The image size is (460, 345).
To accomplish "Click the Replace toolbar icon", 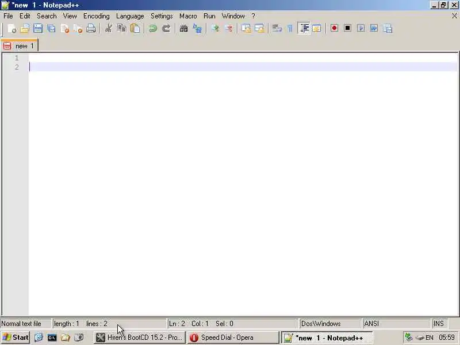I will 197,28.
